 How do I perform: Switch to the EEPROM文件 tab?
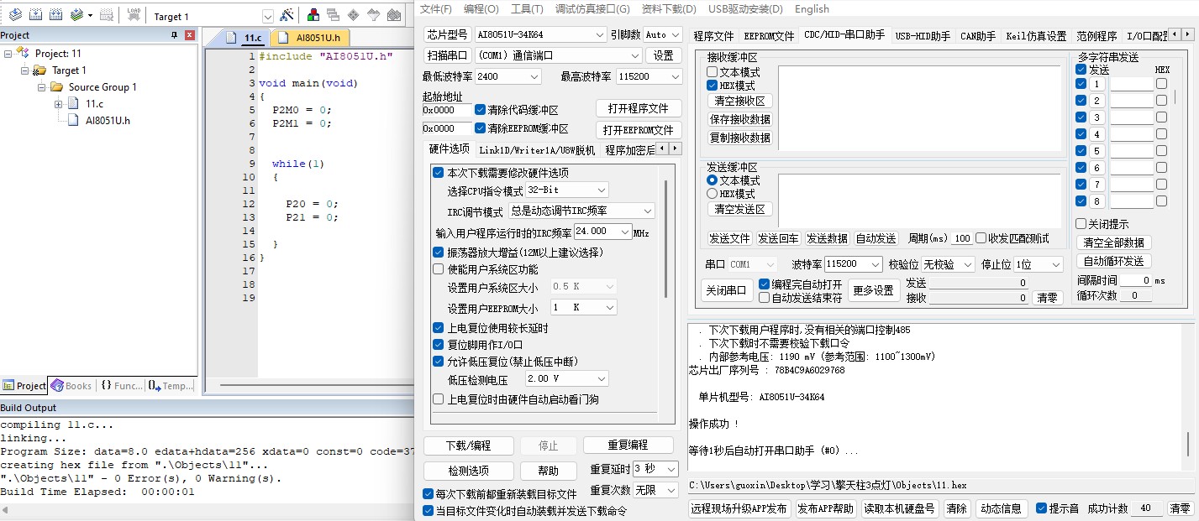coord(769,36)
